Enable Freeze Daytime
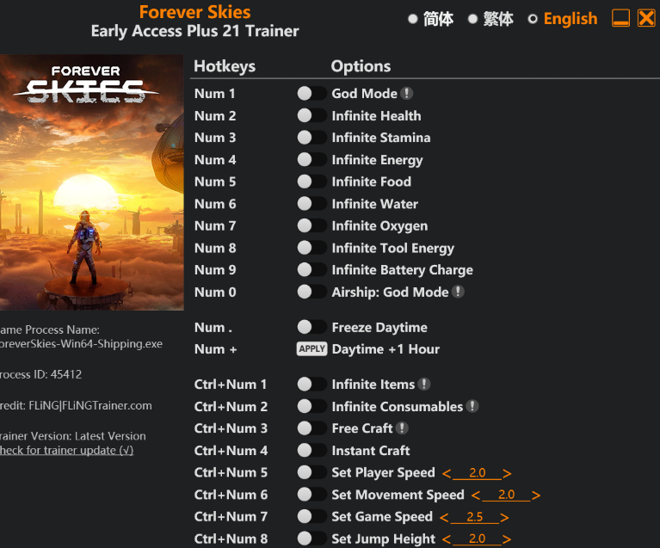Screen dimensions: 660x548 [x=311, y=327]
